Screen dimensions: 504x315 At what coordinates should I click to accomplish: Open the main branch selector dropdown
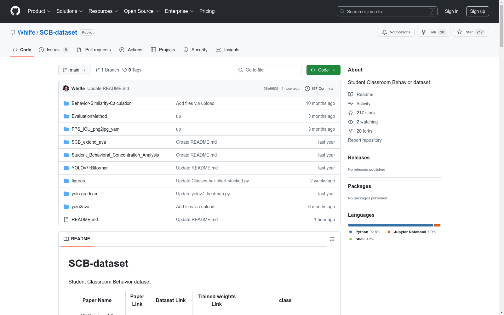(x=75, y=70)
